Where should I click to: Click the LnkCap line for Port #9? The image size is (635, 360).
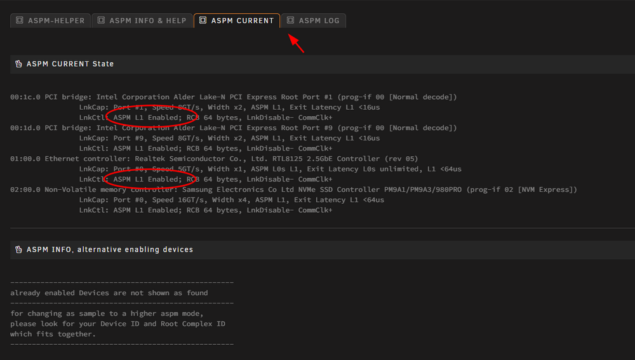[229, 138]
